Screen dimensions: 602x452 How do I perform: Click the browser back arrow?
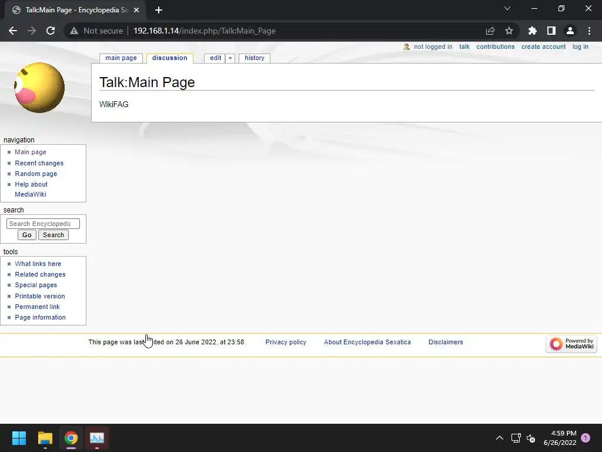pyautogui.click(x=13, y=31)
